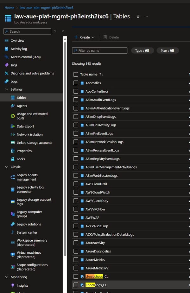
Task: Click the Diagnose and solve problems wrench icon
Action: tap(7, 73)
